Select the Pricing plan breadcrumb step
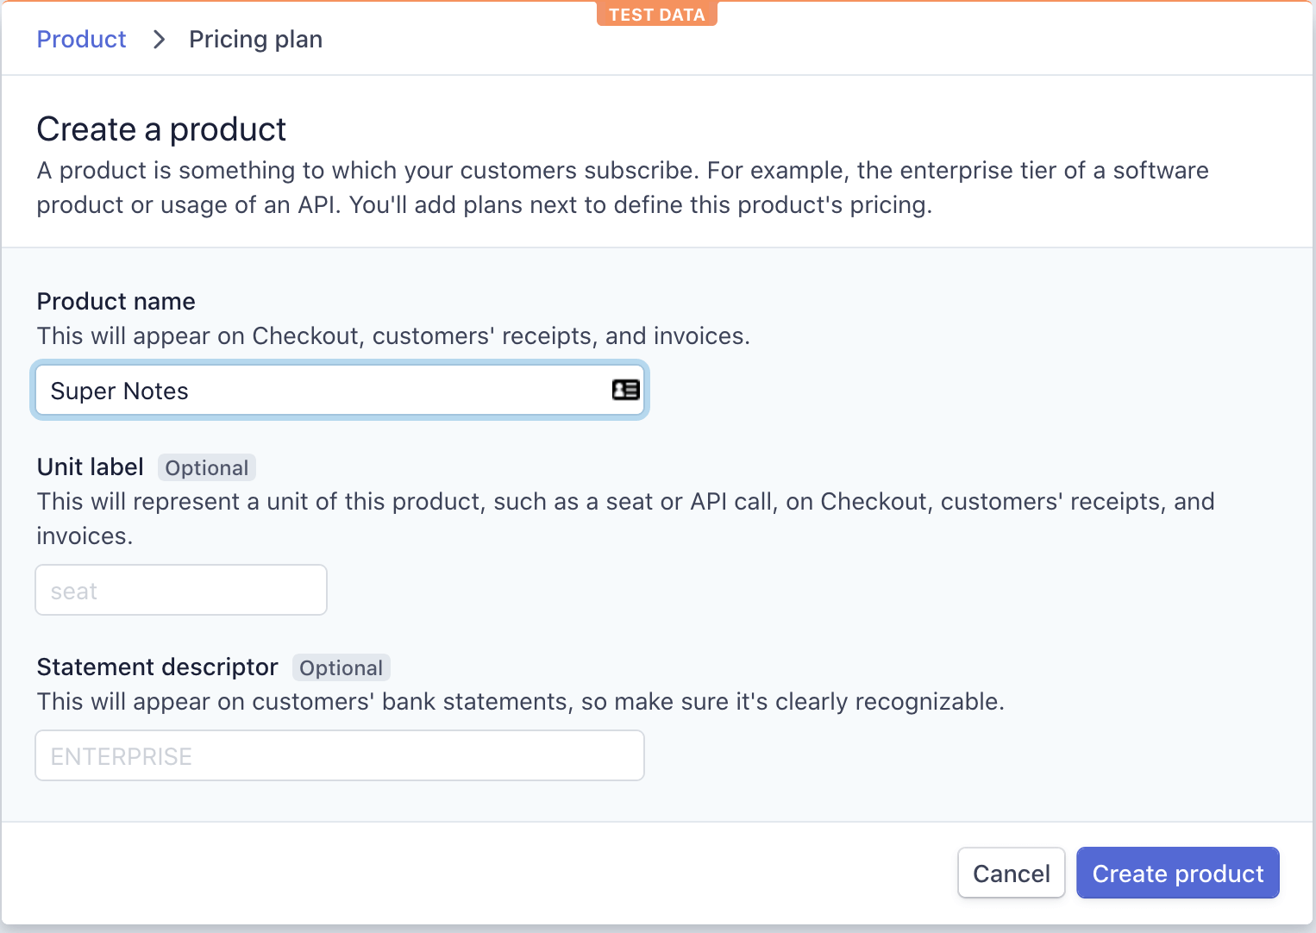This screenshot has height=933, width=1316. pos(255,40)
